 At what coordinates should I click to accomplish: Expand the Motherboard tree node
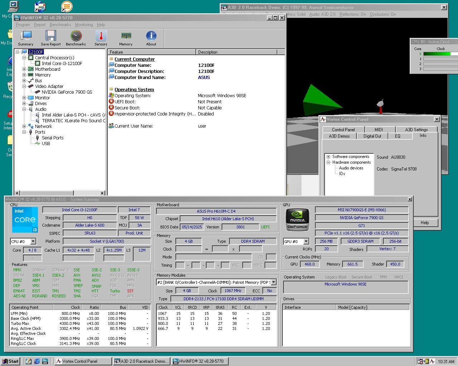point(24,69)
